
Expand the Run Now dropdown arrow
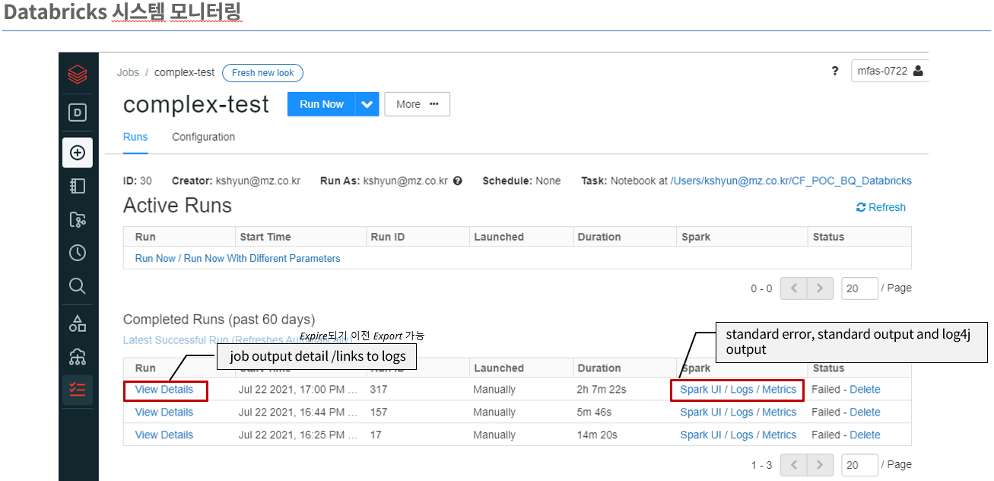367,104
